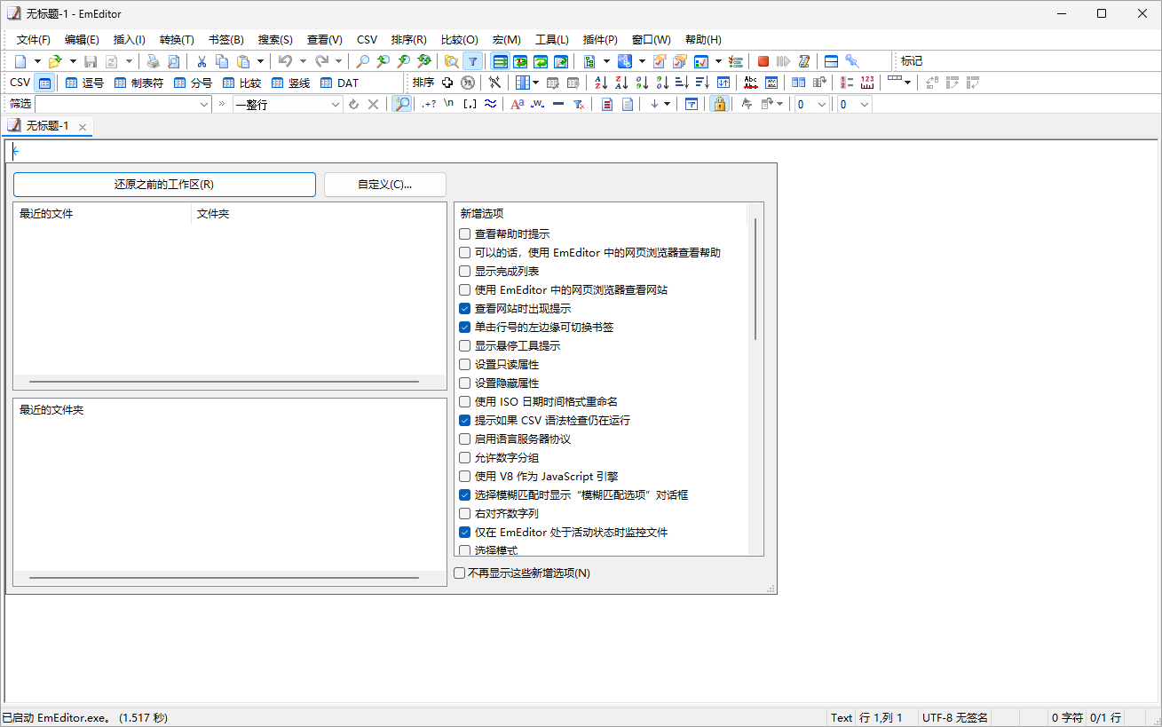This screenshot has height=727, width=1162.
Task: Expand the Paste dropdown arrow
Action: [x=260, y=61]
